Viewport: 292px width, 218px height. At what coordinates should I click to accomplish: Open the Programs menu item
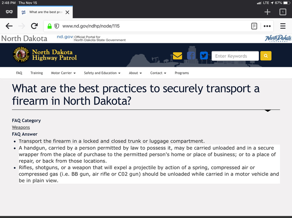pyautogui.click(x=182, y=73)
